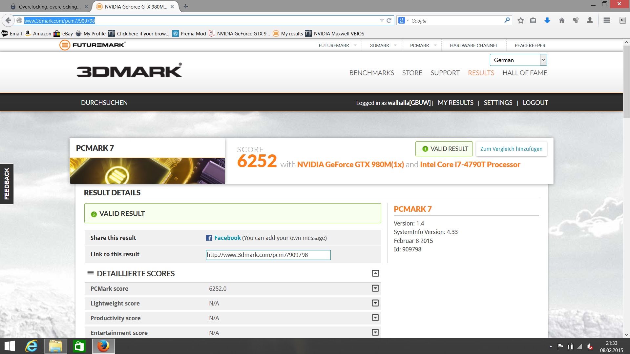Click the PCMark 7 banner thumbnail
This screenshot has width=630, height=354.
[147, 171]
